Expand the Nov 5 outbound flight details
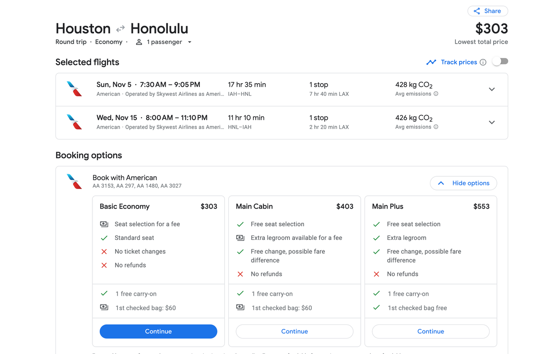 [492, 89]
